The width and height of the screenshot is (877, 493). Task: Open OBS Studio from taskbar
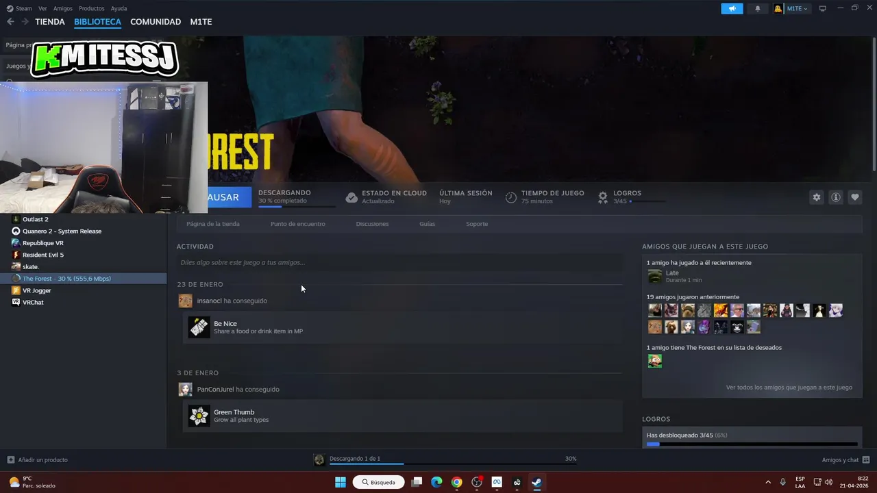(x=477, y=482)
